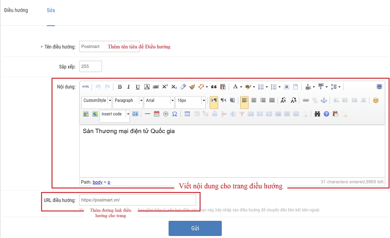390x238 pixels.
Task: Open the HTML source view
Action: pyautogui.click(x=86, y=87)
